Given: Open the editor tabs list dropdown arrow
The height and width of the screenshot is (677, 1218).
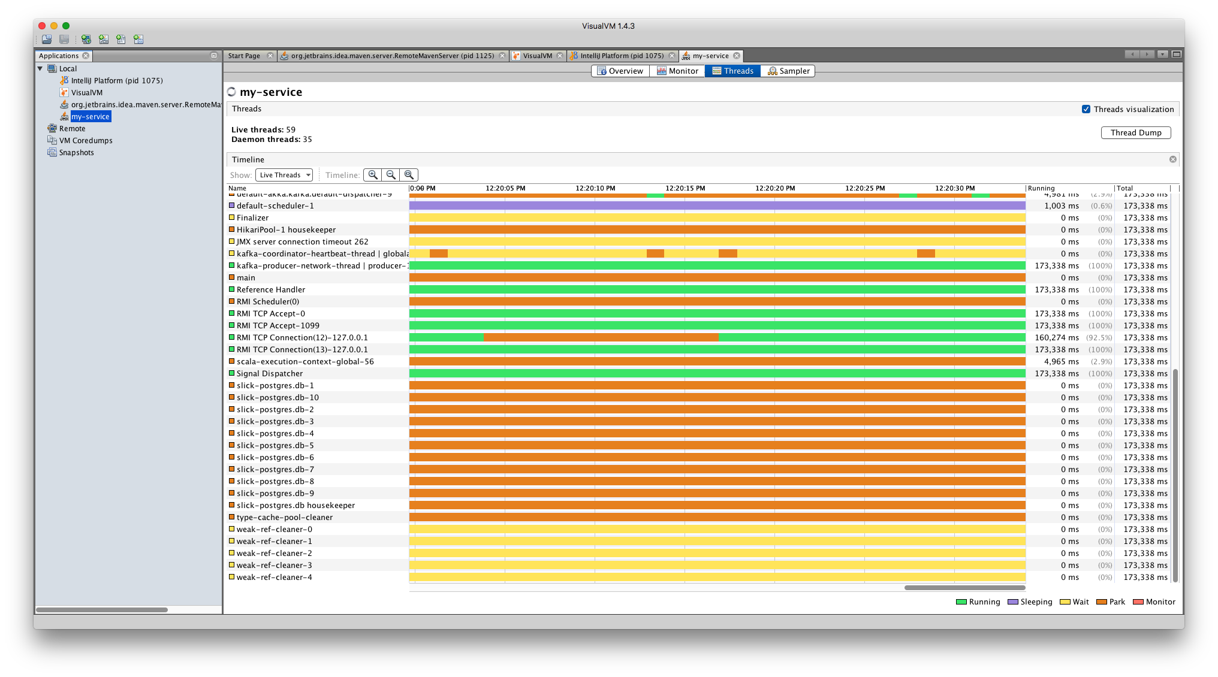Looking at the screenshot, I should [x=1162, y=55].
